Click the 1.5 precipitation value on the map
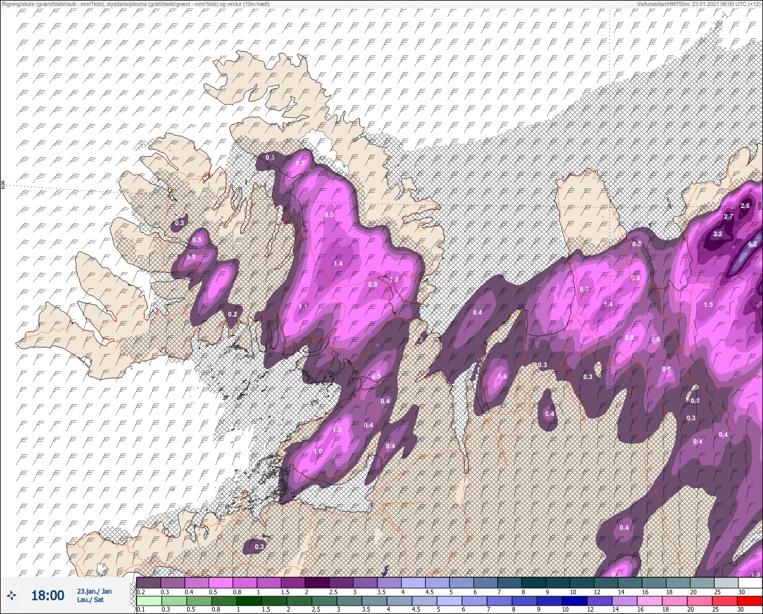The image size is (763, 614). tap(708, 305)
